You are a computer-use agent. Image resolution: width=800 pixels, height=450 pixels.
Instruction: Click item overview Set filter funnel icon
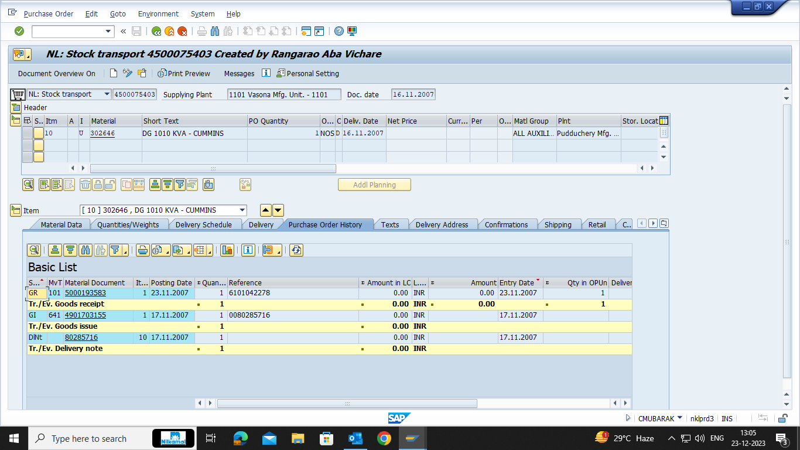click(x=180, y=185)
